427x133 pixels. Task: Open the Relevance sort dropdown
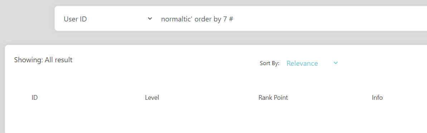click(x=312, y=63)
